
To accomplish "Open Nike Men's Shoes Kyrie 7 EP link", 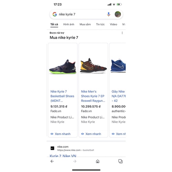I will [93, 96].
